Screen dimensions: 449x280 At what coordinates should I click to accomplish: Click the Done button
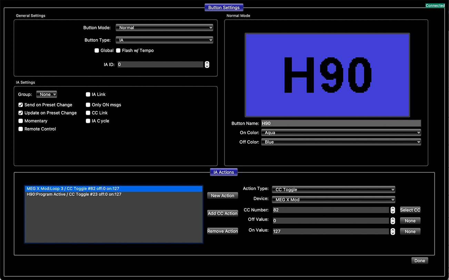(420, 261)
